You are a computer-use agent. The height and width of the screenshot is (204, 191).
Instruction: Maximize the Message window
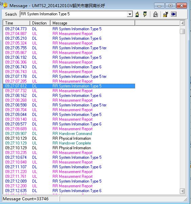[x=170, y=6]
